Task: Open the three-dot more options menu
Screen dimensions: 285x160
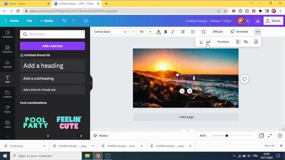Action: pos(257,32)
